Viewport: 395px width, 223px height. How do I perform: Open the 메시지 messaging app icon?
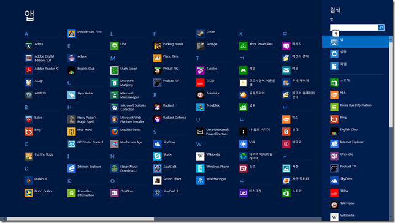(286, 46)
